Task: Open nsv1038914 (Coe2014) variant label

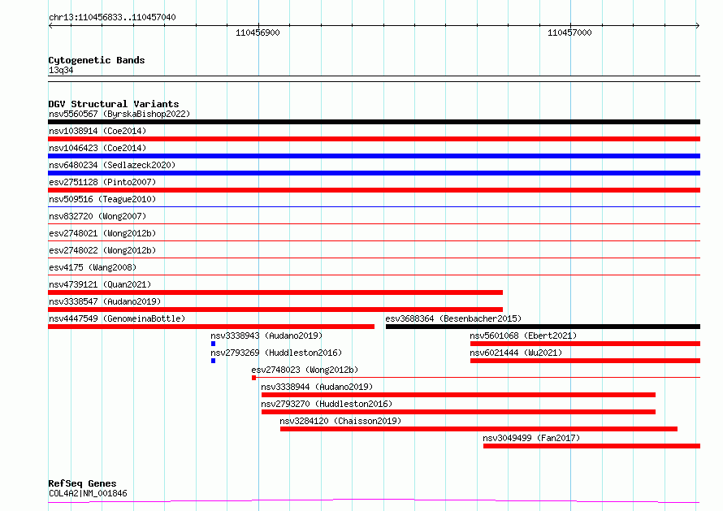Action: pos(97,131)
